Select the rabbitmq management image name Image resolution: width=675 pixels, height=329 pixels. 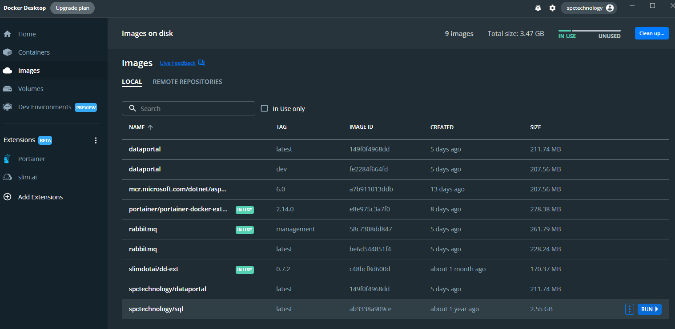(143, 229)
